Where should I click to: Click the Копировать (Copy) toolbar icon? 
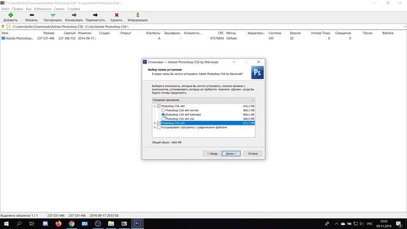click(74, 15)
